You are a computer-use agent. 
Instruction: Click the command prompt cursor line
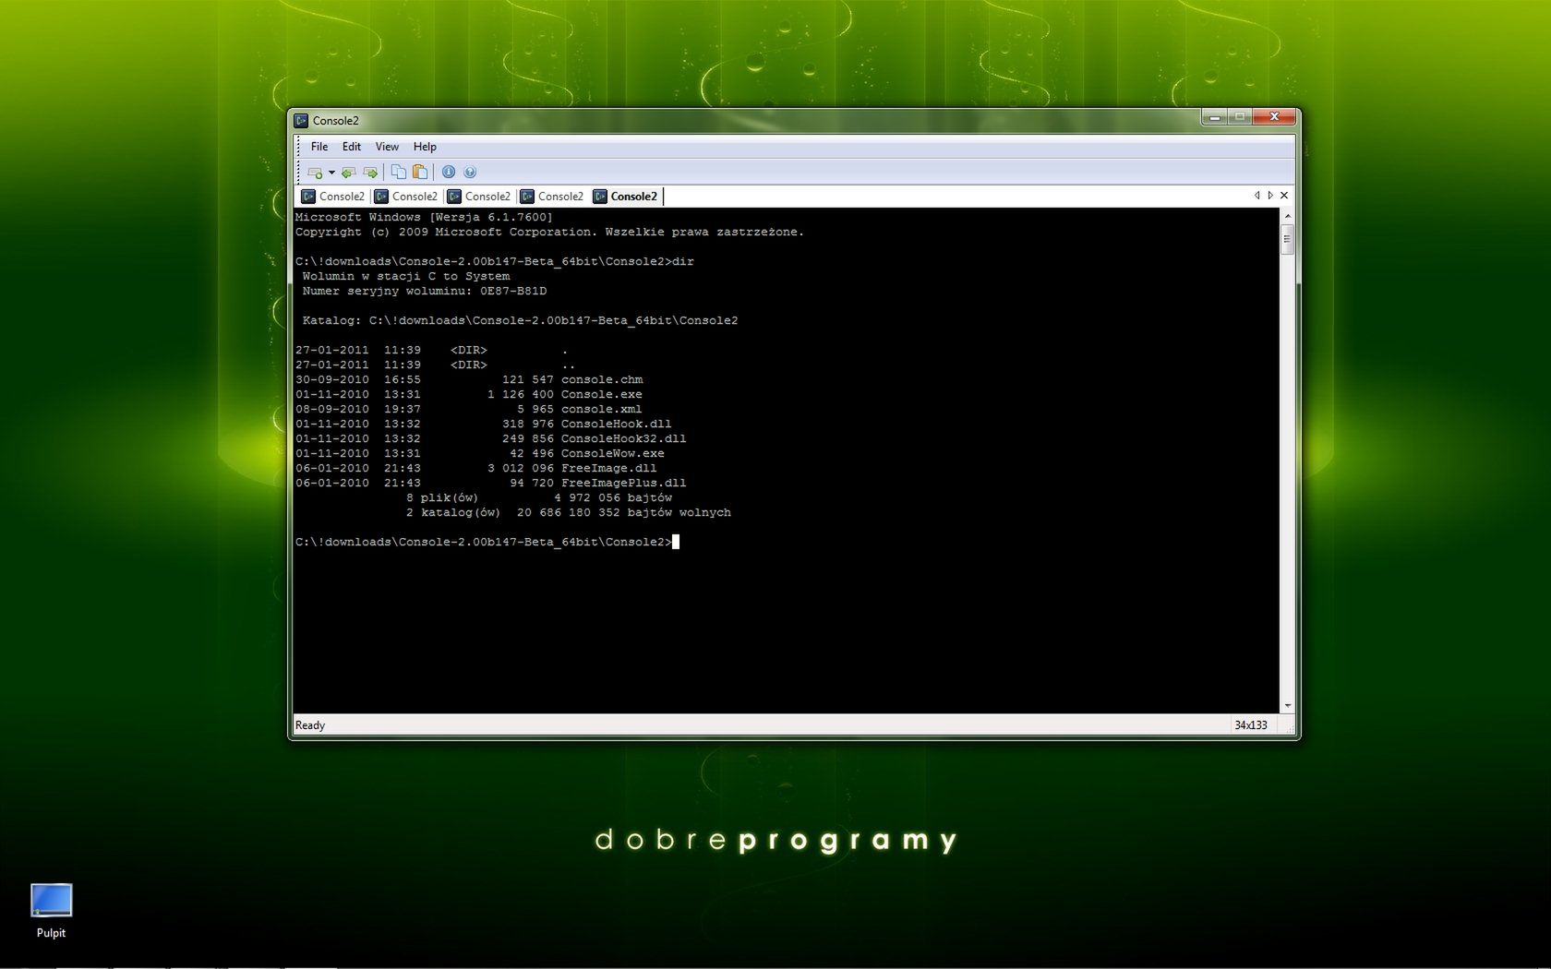pos(487,542)
